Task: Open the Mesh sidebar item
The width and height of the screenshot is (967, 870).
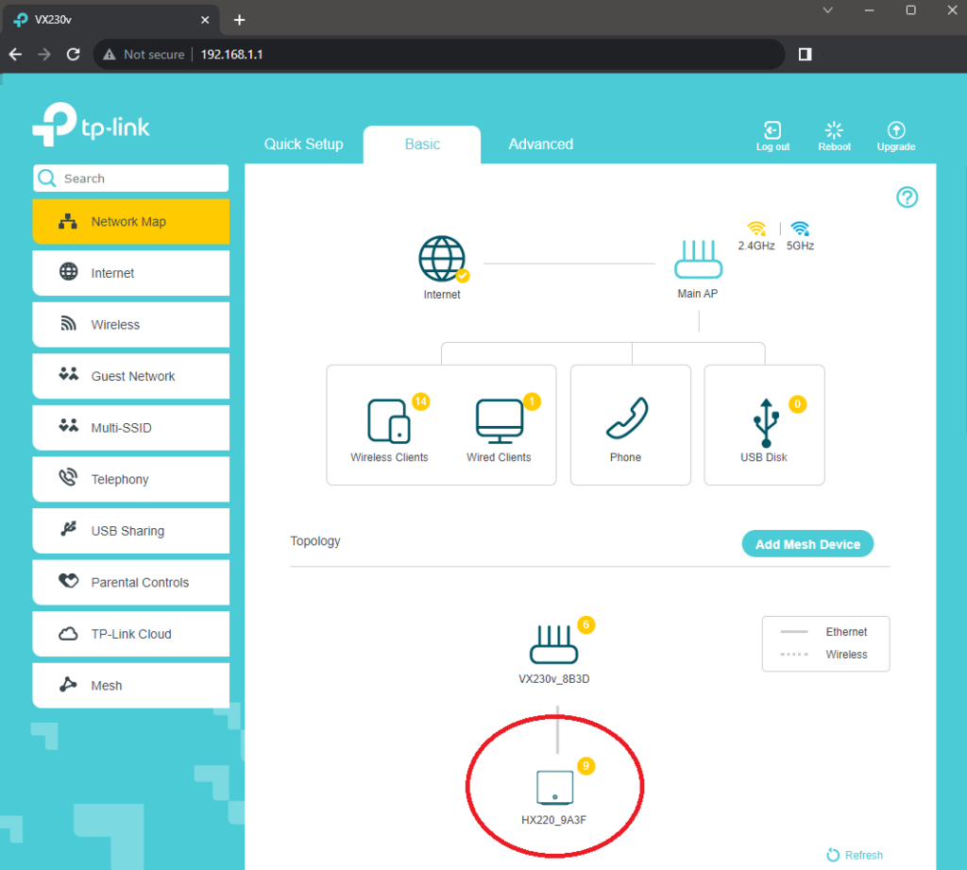Action: pos(130,686)
